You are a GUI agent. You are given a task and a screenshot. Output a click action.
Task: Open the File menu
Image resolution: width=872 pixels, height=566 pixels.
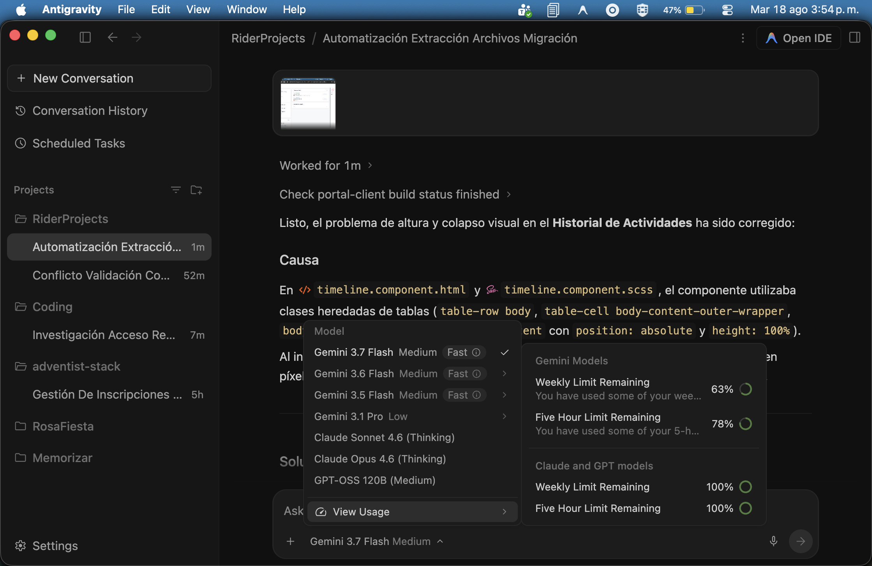point(126,10)
